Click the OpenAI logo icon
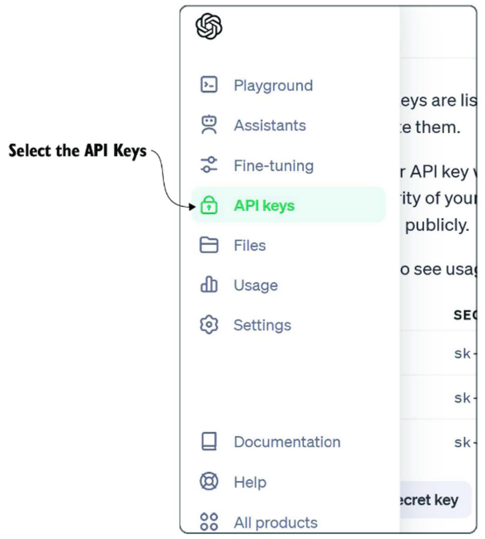 (x=209, y=26)
